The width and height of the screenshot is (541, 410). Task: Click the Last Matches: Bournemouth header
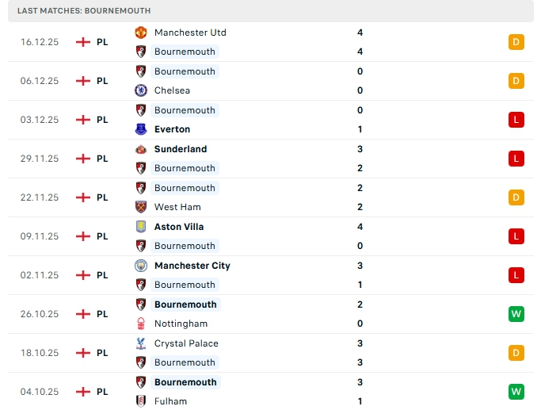84,11
